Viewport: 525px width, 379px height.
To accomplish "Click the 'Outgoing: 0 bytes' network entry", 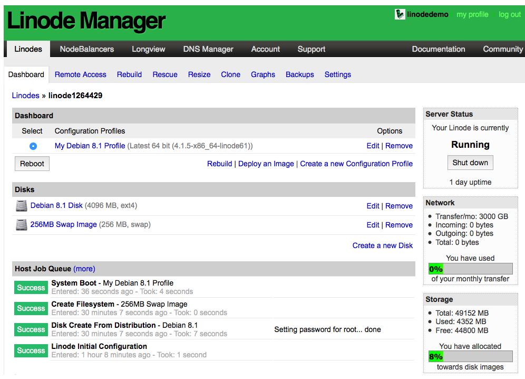I will [x=464, y=233].
